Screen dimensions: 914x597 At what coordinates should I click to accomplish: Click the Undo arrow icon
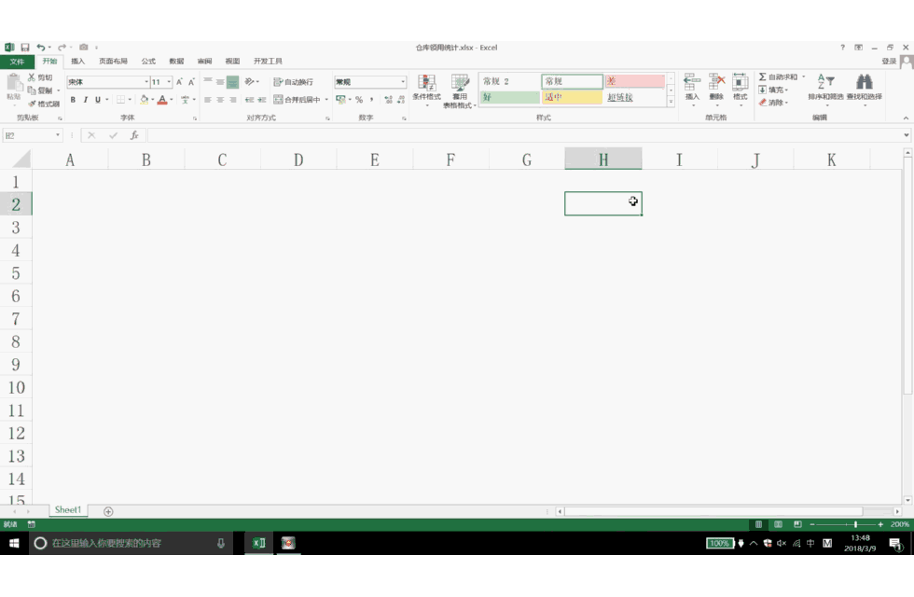40,48
